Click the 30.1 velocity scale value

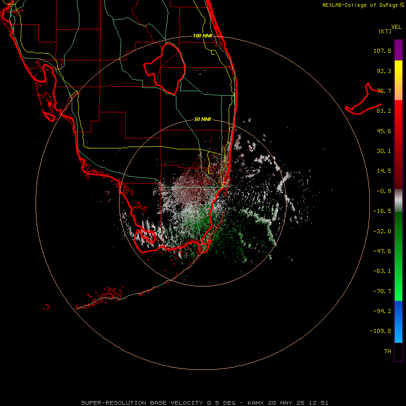click(384, 151)
